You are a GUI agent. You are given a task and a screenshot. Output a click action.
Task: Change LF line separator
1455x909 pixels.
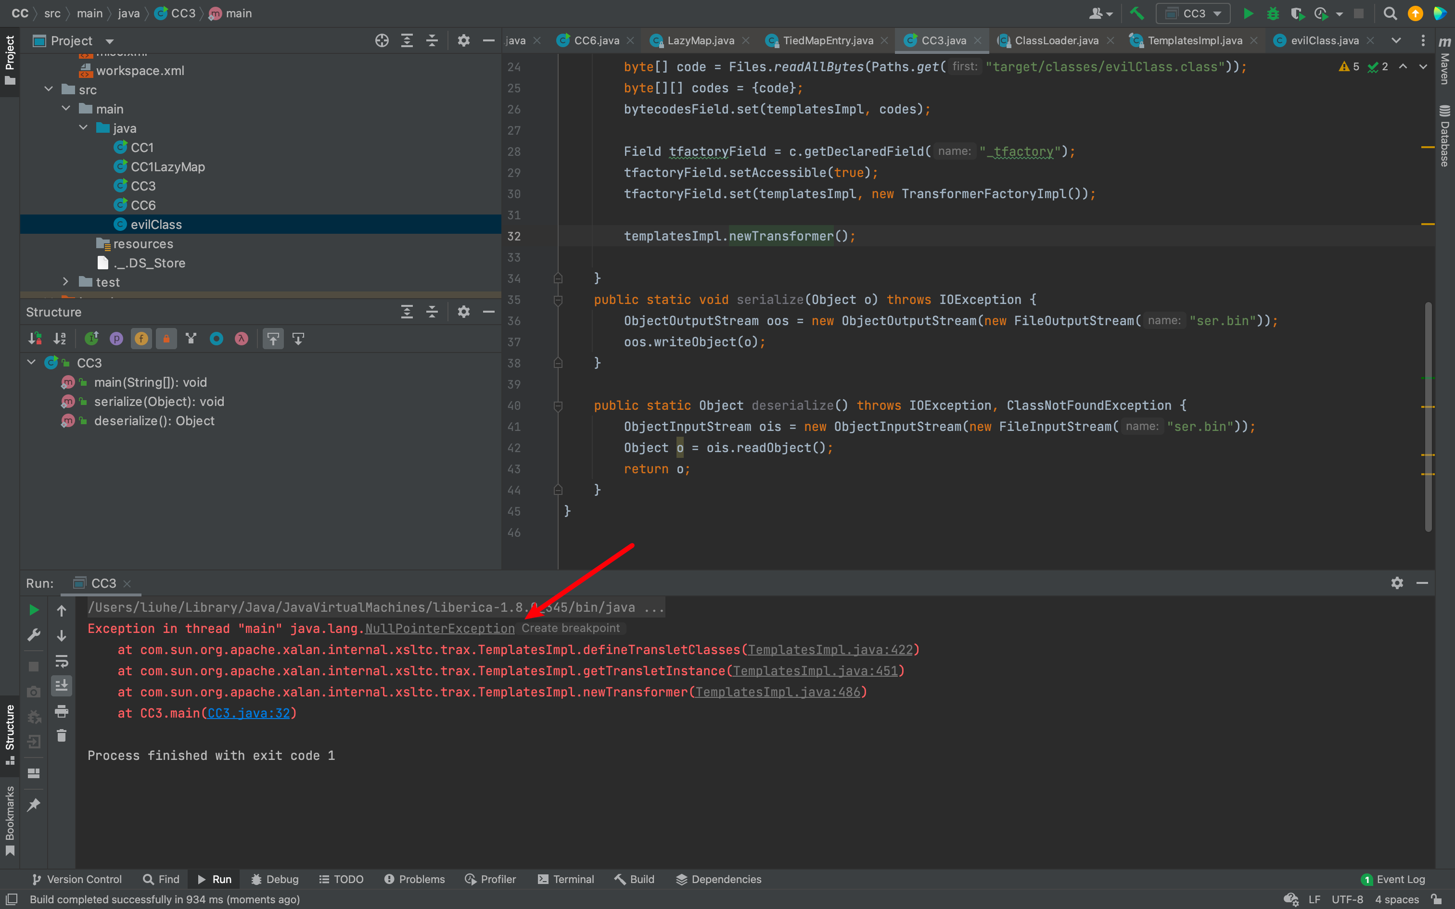click(1315, 899)
